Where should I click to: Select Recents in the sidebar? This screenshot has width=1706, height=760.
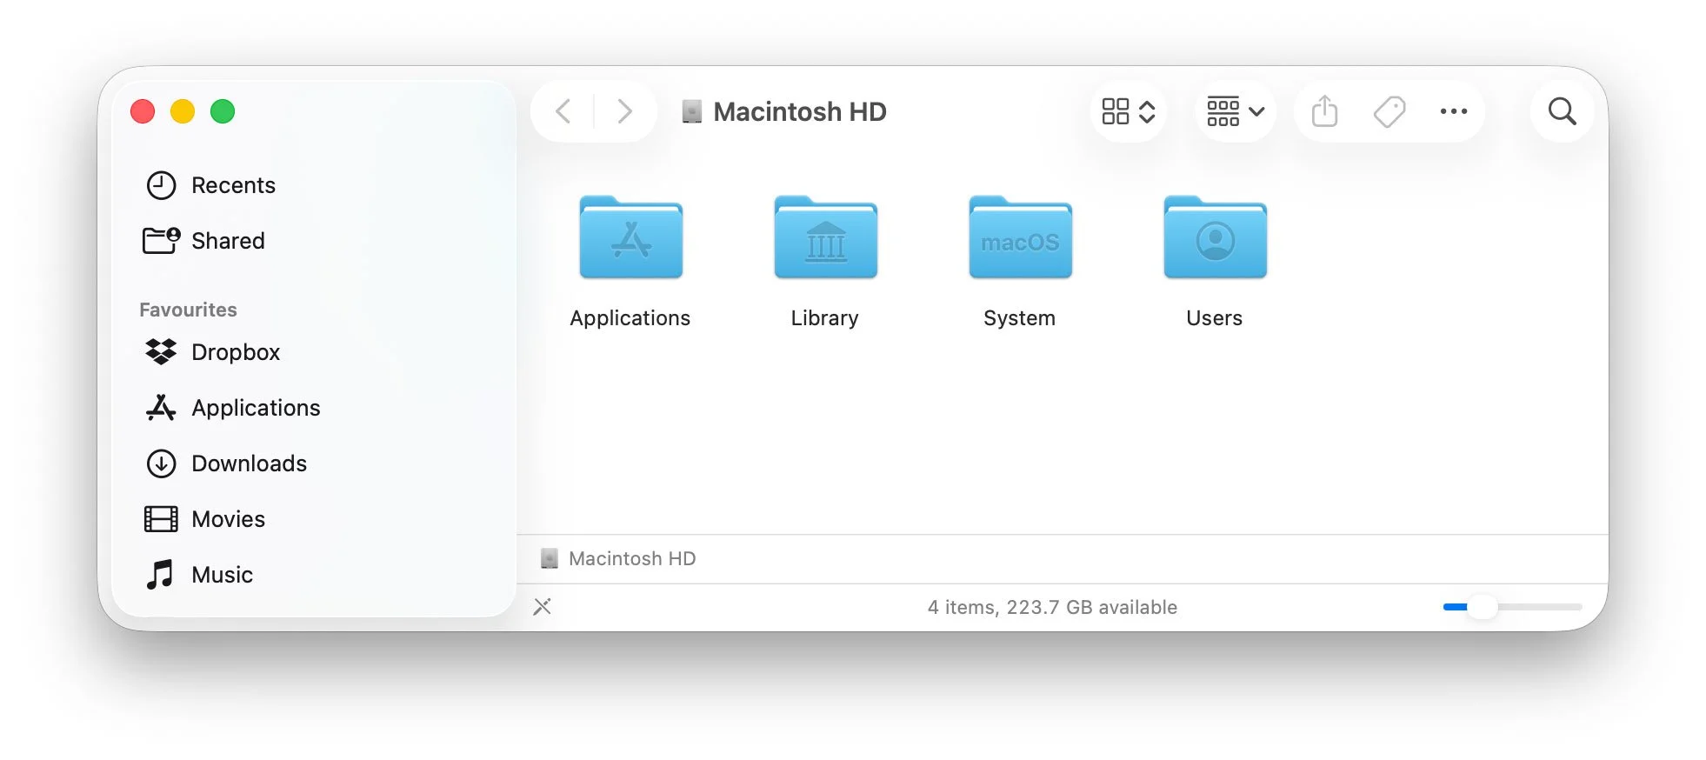click(313, 185)
